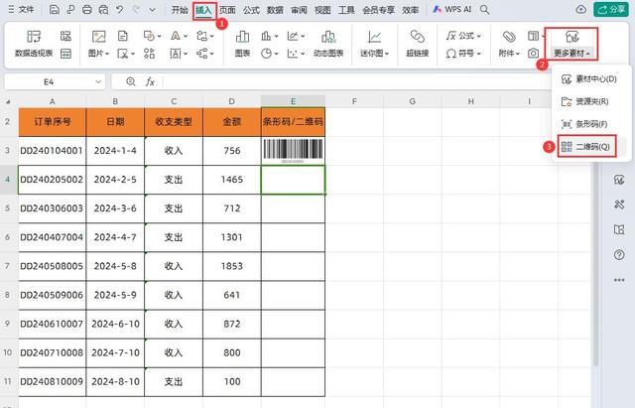Screen dimensions: 635x408
Task: Click the cloud upload icon
Action: coord(581,9)
